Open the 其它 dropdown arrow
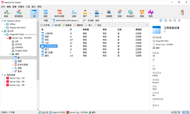 coord(102,13)
